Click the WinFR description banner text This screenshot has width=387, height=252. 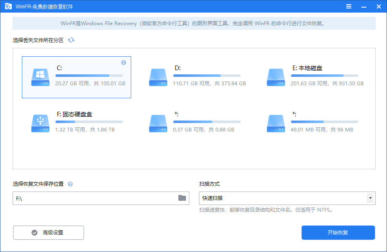pos(193,24)
